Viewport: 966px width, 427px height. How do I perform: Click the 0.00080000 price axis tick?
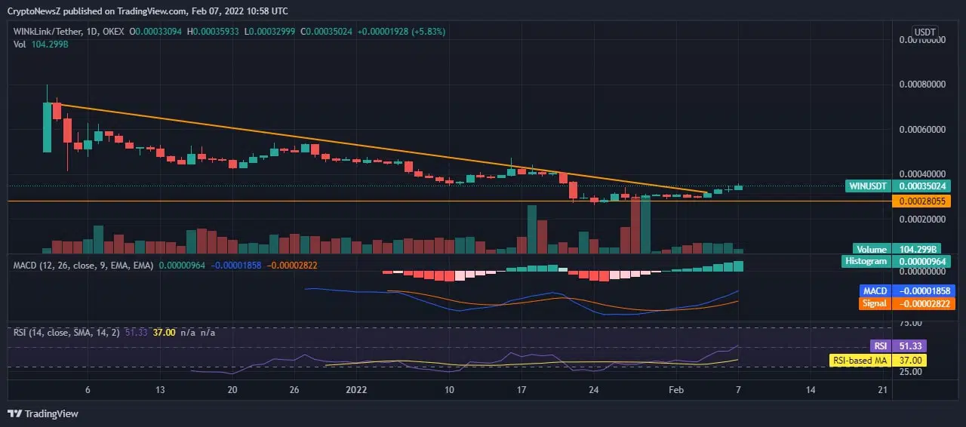point(924,84)
